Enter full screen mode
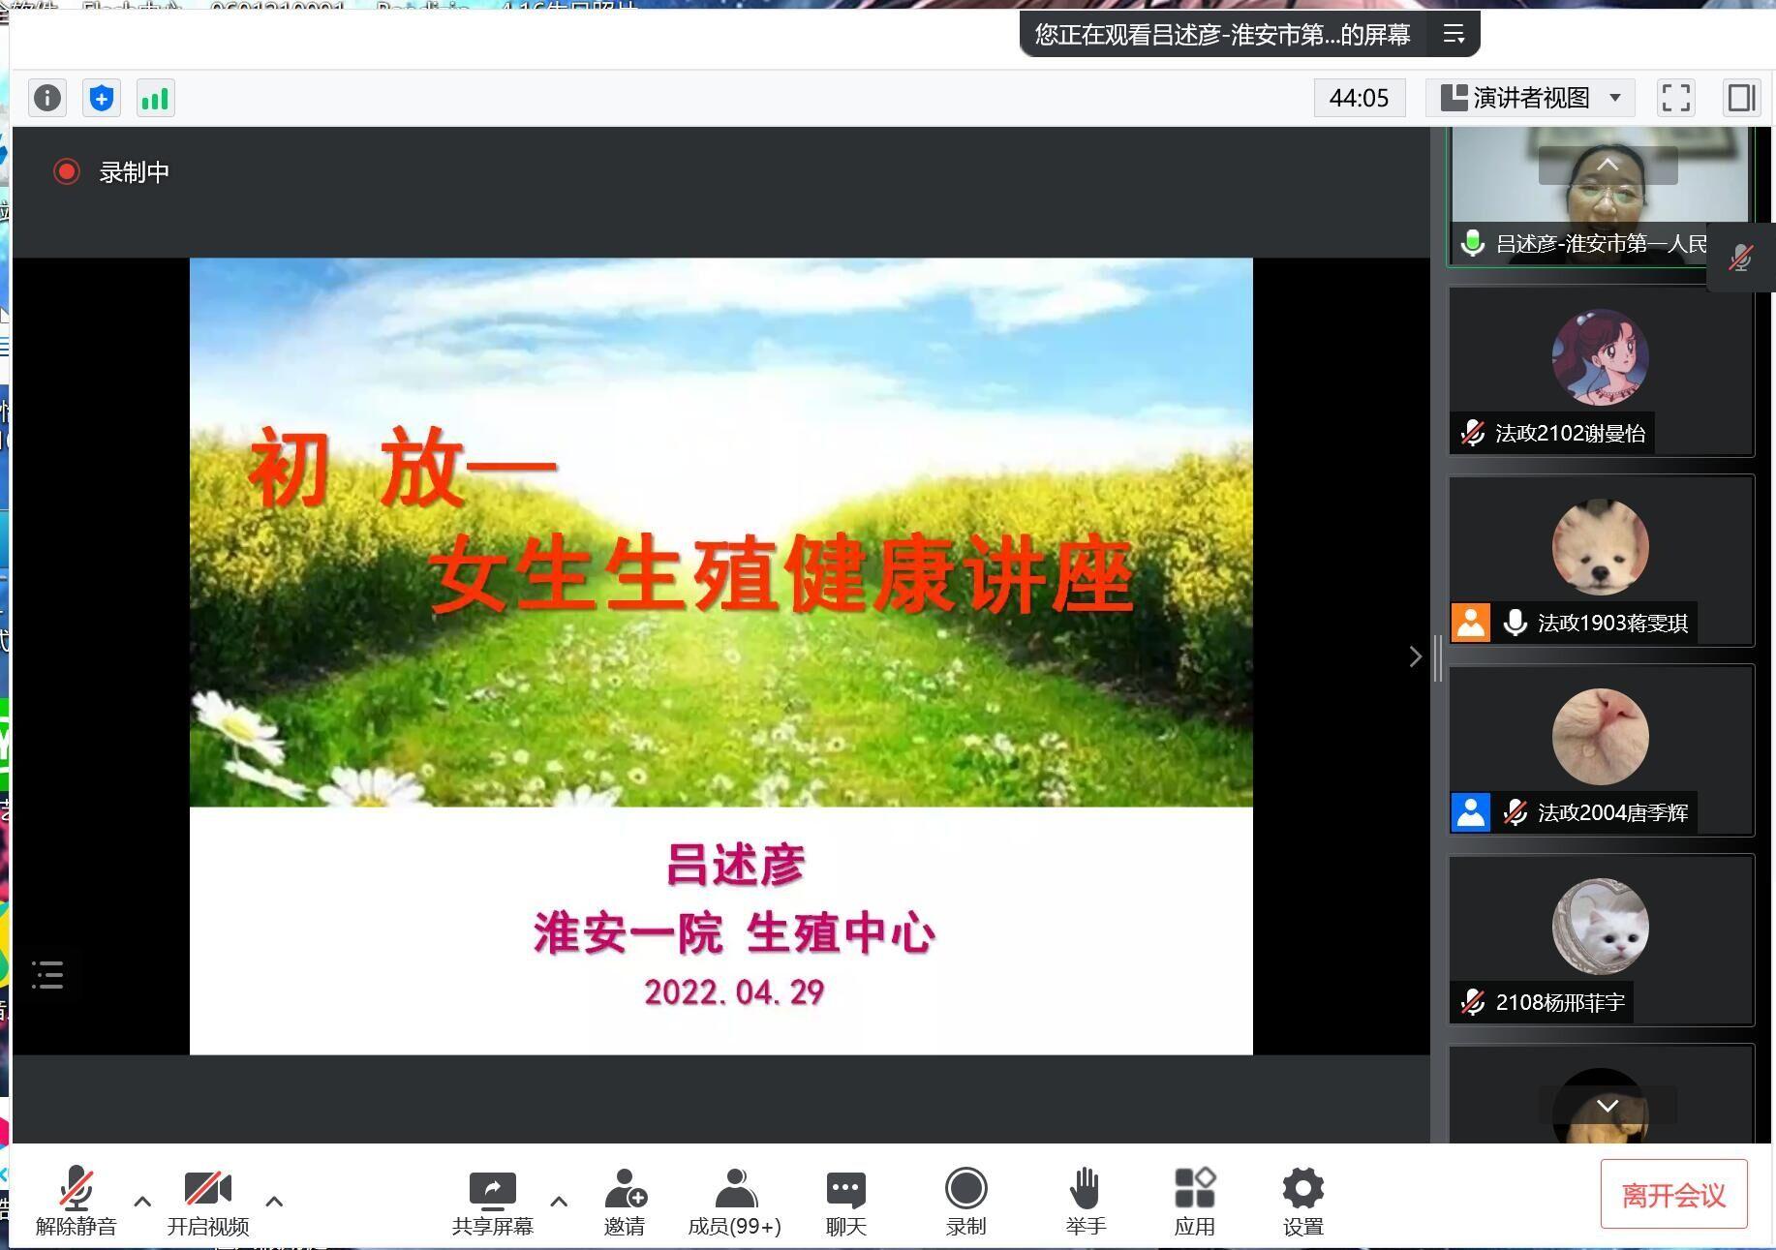 [1675, 98]
